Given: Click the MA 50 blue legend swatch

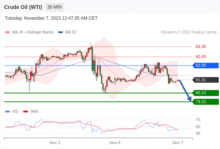Looking at the screenshot, I should coord(60,32).
